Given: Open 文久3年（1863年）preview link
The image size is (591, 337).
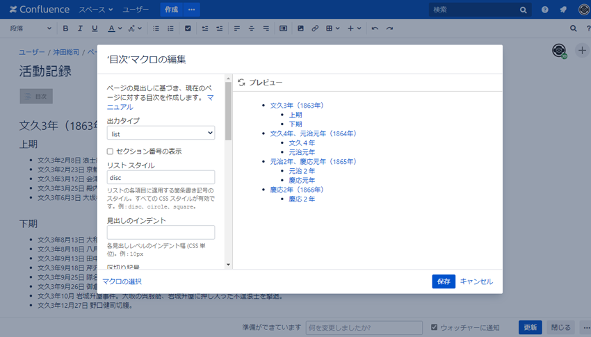Looking at the screenshot, I should (297, 106).
